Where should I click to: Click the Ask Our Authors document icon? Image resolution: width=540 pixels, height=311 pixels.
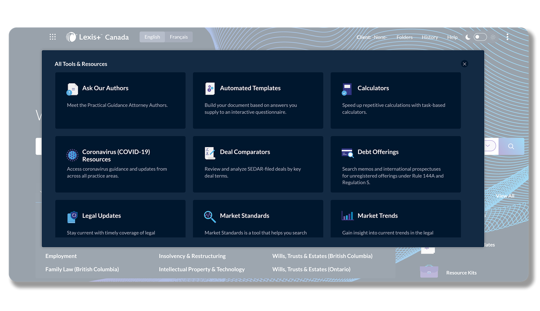(72, 89)
